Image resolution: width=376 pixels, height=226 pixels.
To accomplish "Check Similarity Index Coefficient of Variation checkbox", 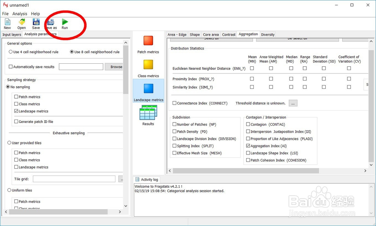I will point(349,87).
